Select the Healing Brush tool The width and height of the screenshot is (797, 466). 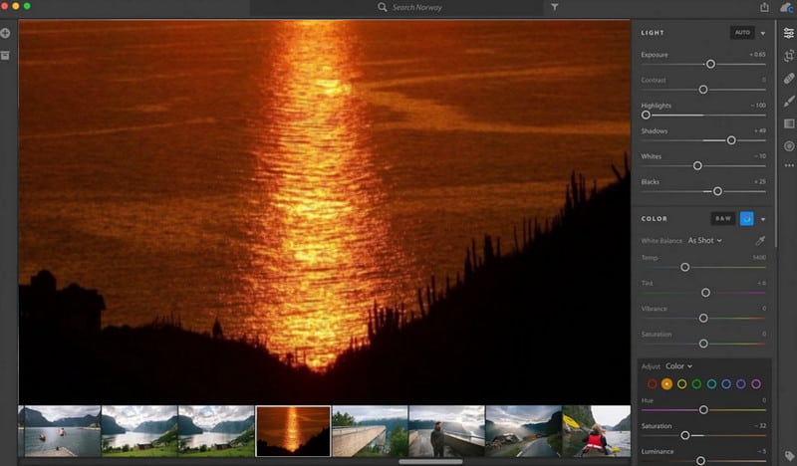click(788, 79)
